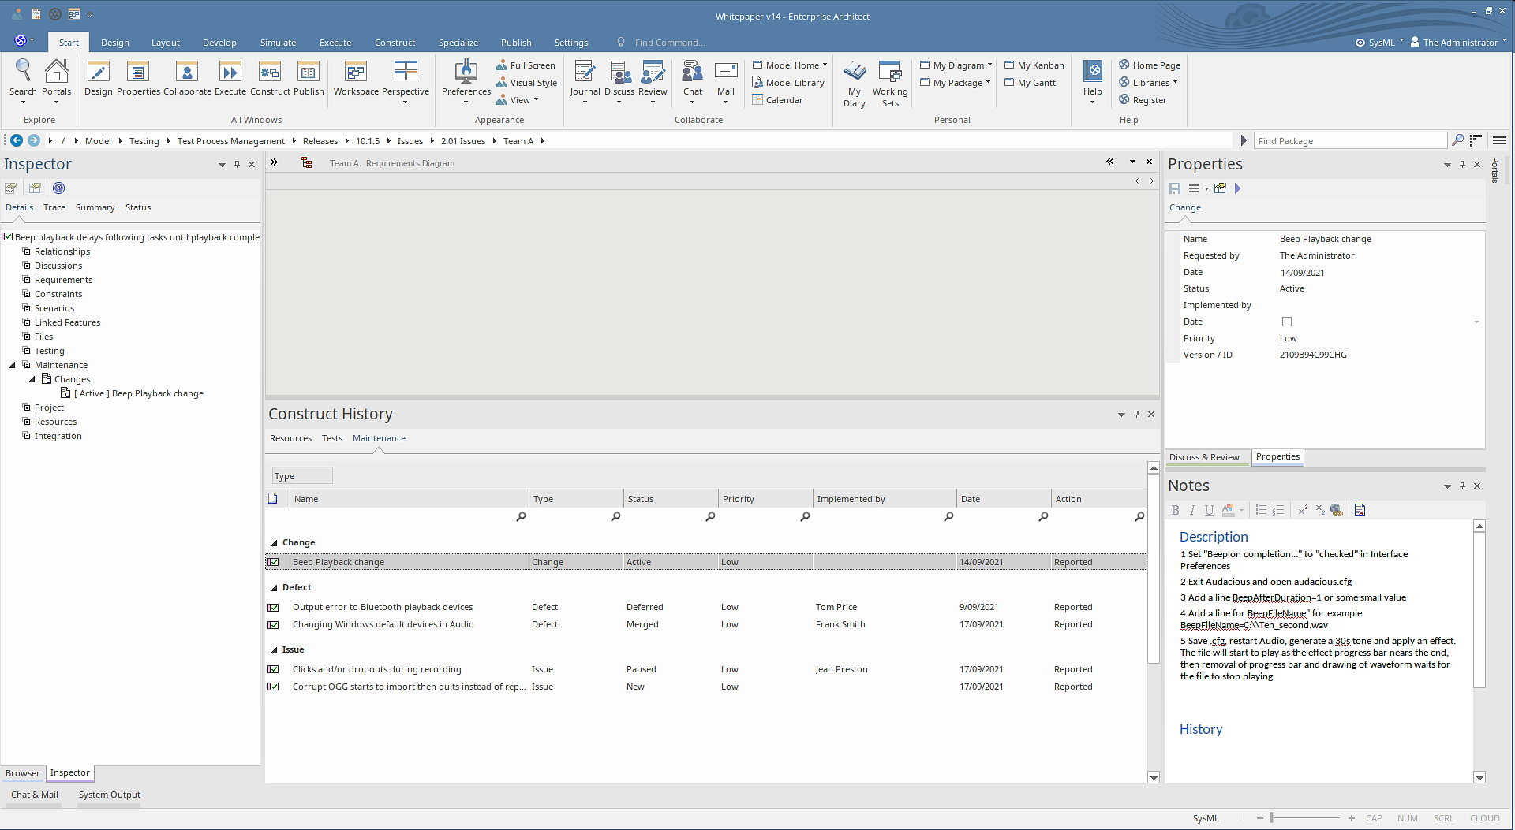
Task: Collapse the Maintenance tree node
Action: point(12,366)
